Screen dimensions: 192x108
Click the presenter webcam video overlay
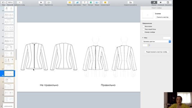178,100
